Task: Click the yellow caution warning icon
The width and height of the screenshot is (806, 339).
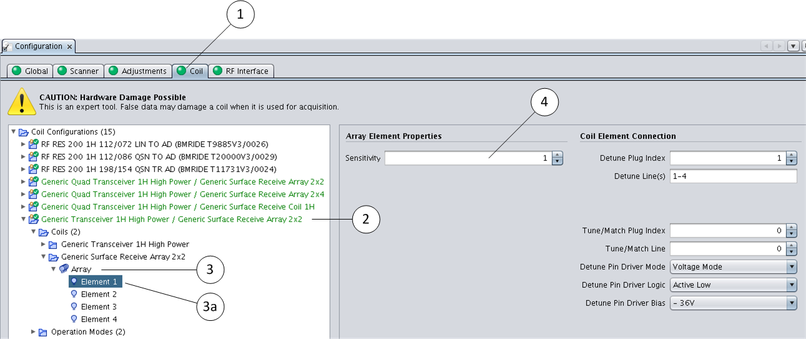Action: click(x=21, y=101)
